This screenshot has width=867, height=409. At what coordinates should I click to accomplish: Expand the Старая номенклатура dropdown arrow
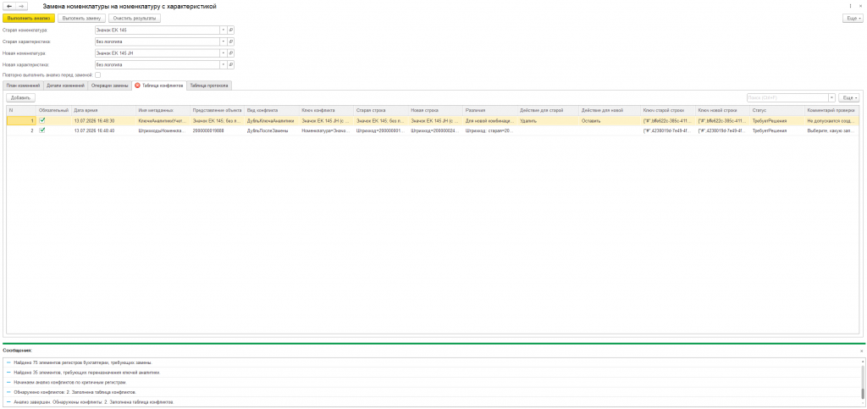coord(224,30)
